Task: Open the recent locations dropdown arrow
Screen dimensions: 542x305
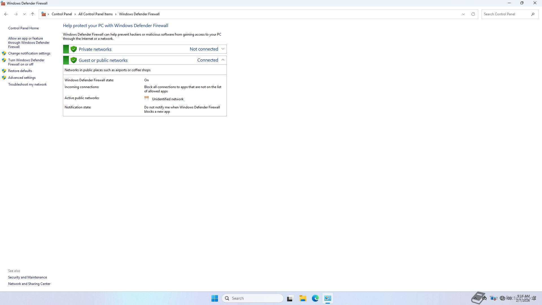Action: click(x=24, y=14)
